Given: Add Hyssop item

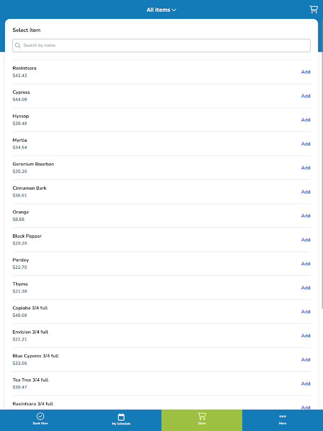Looking at the screenshot, I should [306, 120].
